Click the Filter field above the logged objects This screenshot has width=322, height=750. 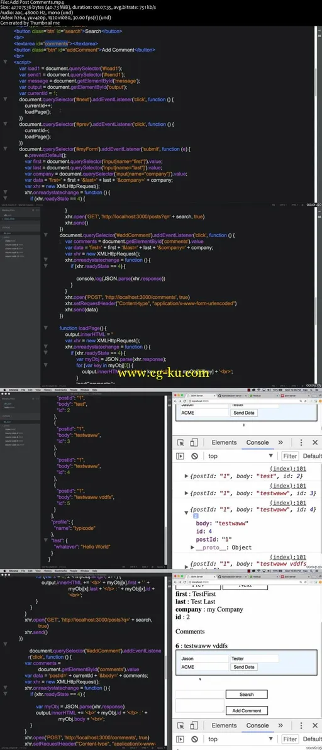pyautogui.click(x=290, y=456)
